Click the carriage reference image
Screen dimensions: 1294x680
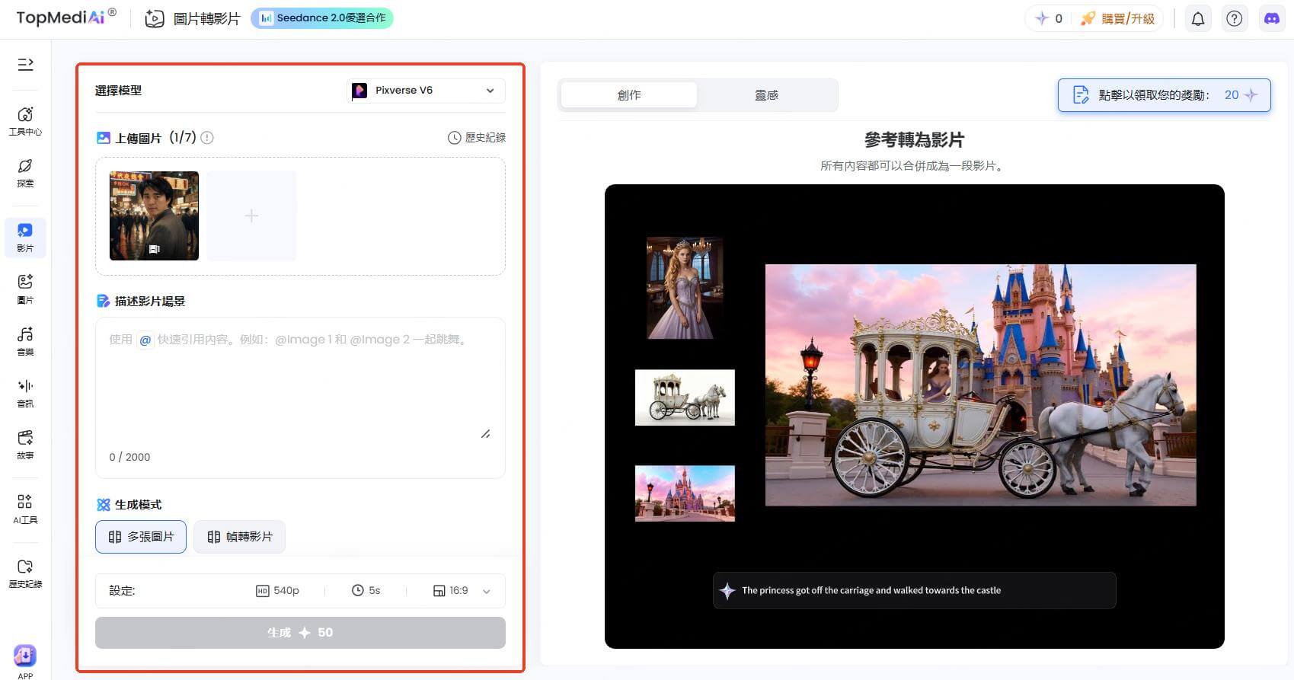685,397
